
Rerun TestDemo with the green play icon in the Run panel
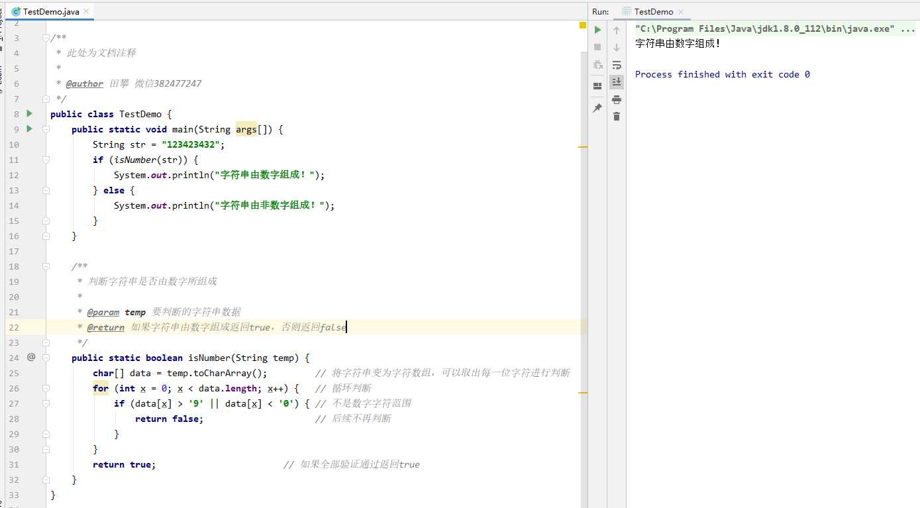click(x=597, y=30)
